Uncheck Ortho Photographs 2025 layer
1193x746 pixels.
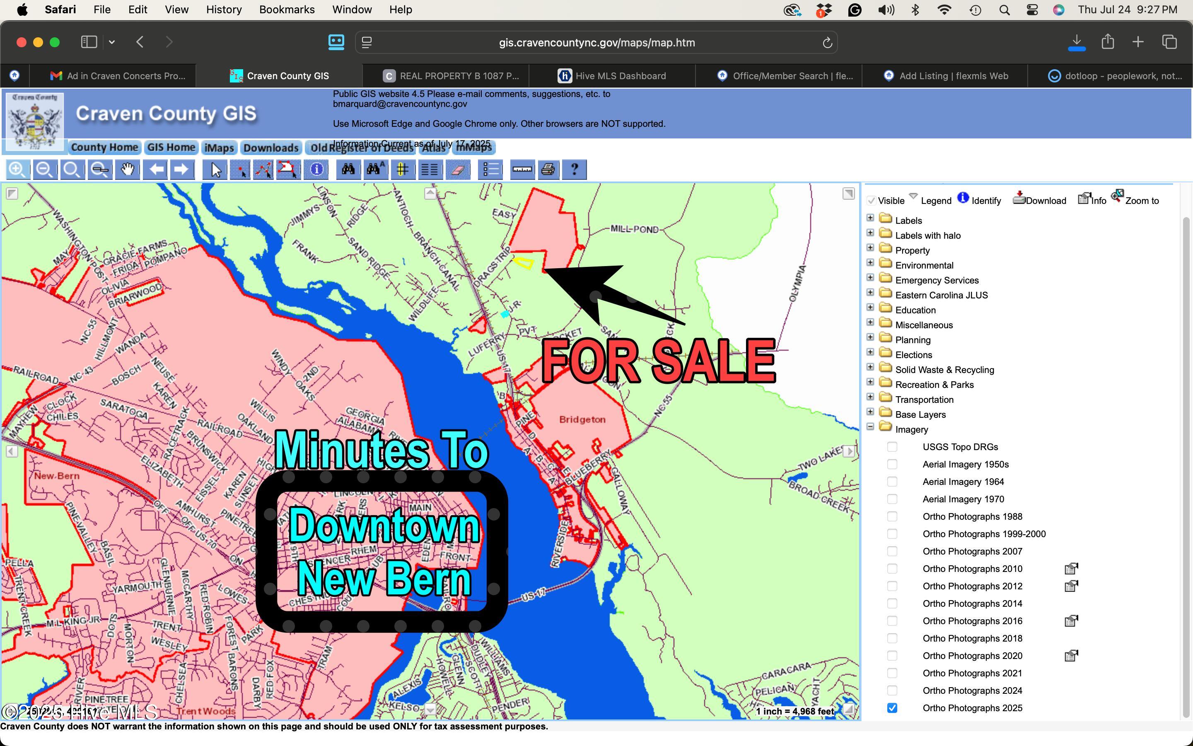pos(892,708)
